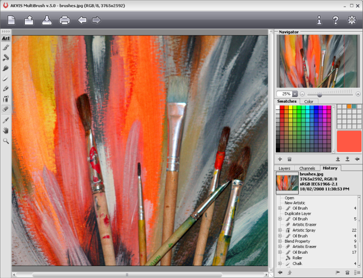Pick the teal swatch in the custom grid
This screenshot has width=363, height=278.
pyautogui.click(x=354, y=106)
